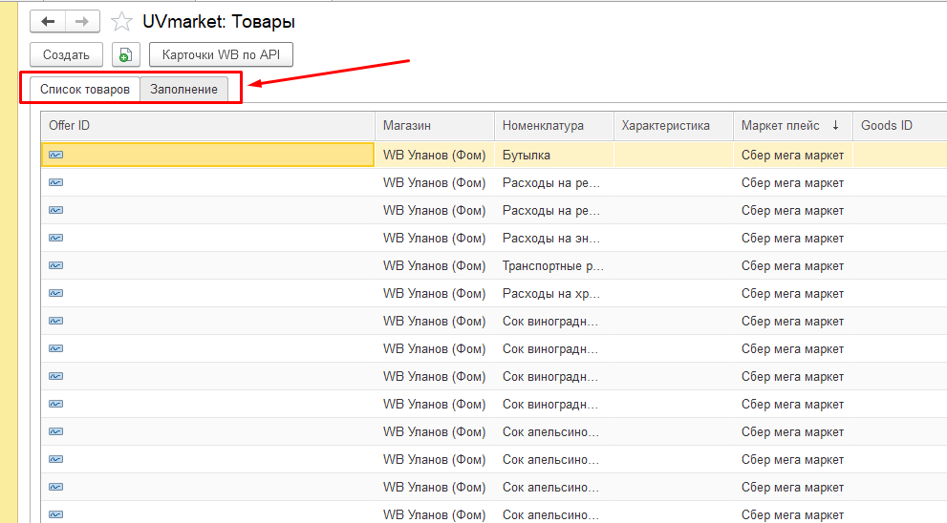Select the Список товаров tab

click(x=85, y=90)
